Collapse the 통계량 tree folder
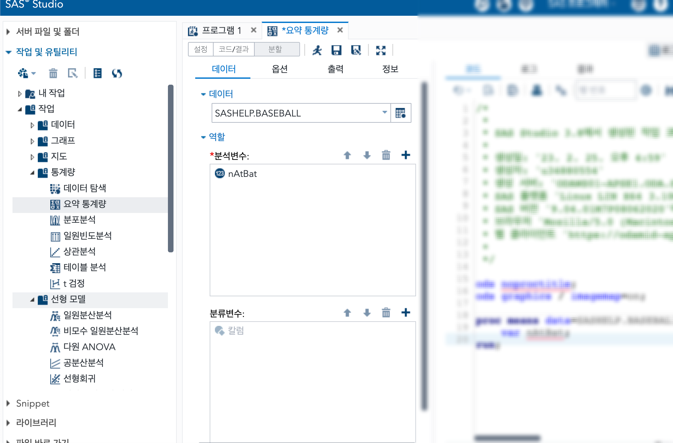This screenshot has height=443, width=673. tap(32, 172)
